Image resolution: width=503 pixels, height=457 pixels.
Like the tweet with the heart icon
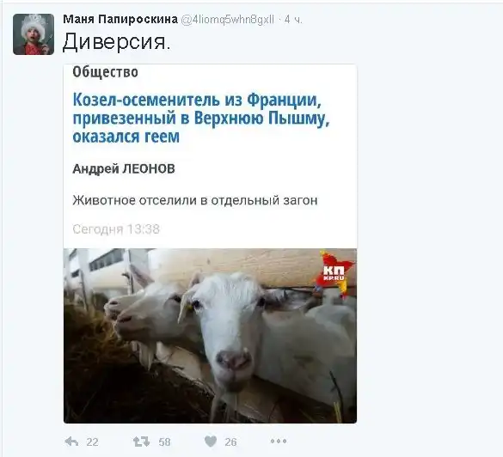coord(211,442)
